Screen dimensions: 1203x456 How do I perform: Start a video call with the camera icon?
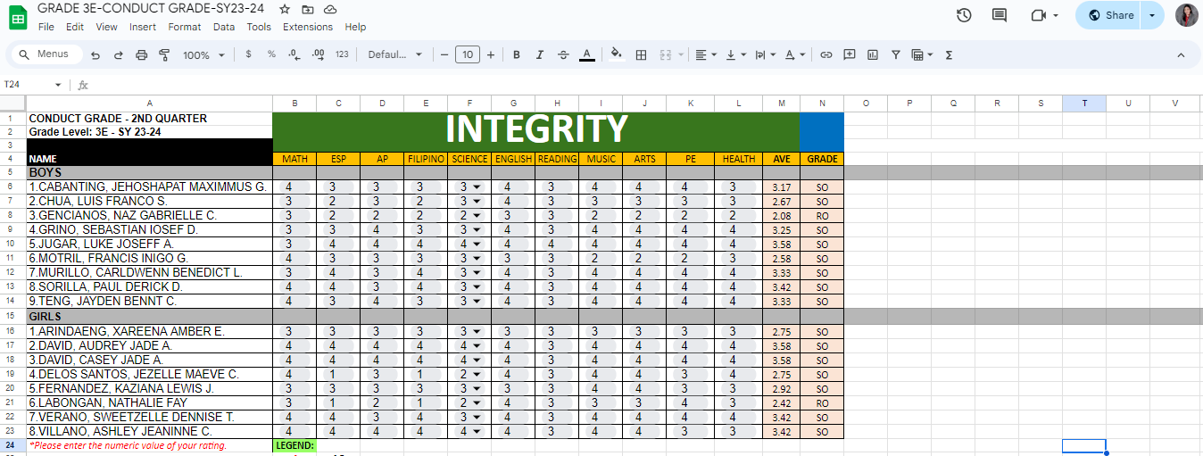coord(1038,15)
